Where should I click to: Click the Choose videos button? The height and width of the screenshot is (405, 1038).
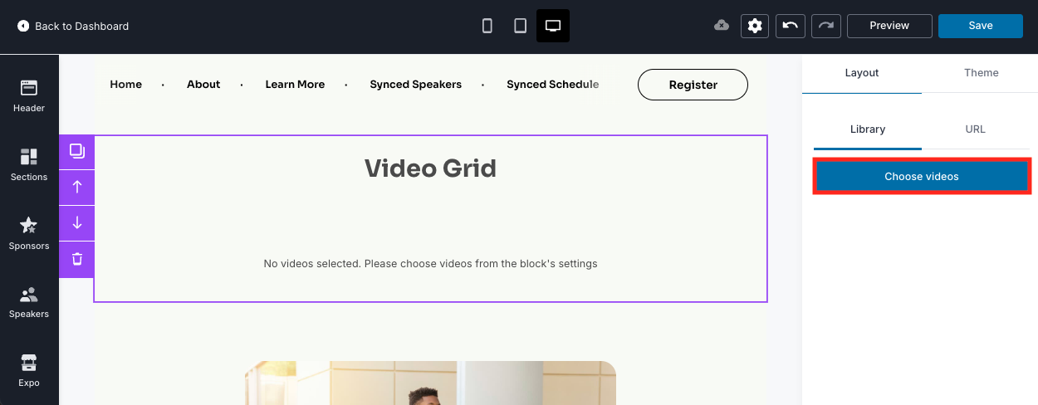pyautogui.click(x=922, y=177)
